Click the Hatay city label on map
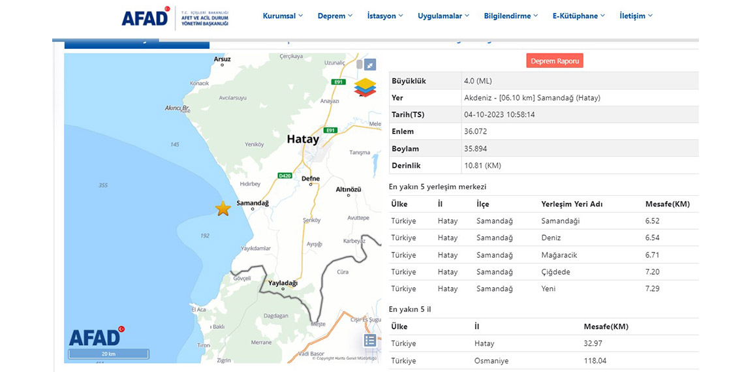 (x=303, y=139)
